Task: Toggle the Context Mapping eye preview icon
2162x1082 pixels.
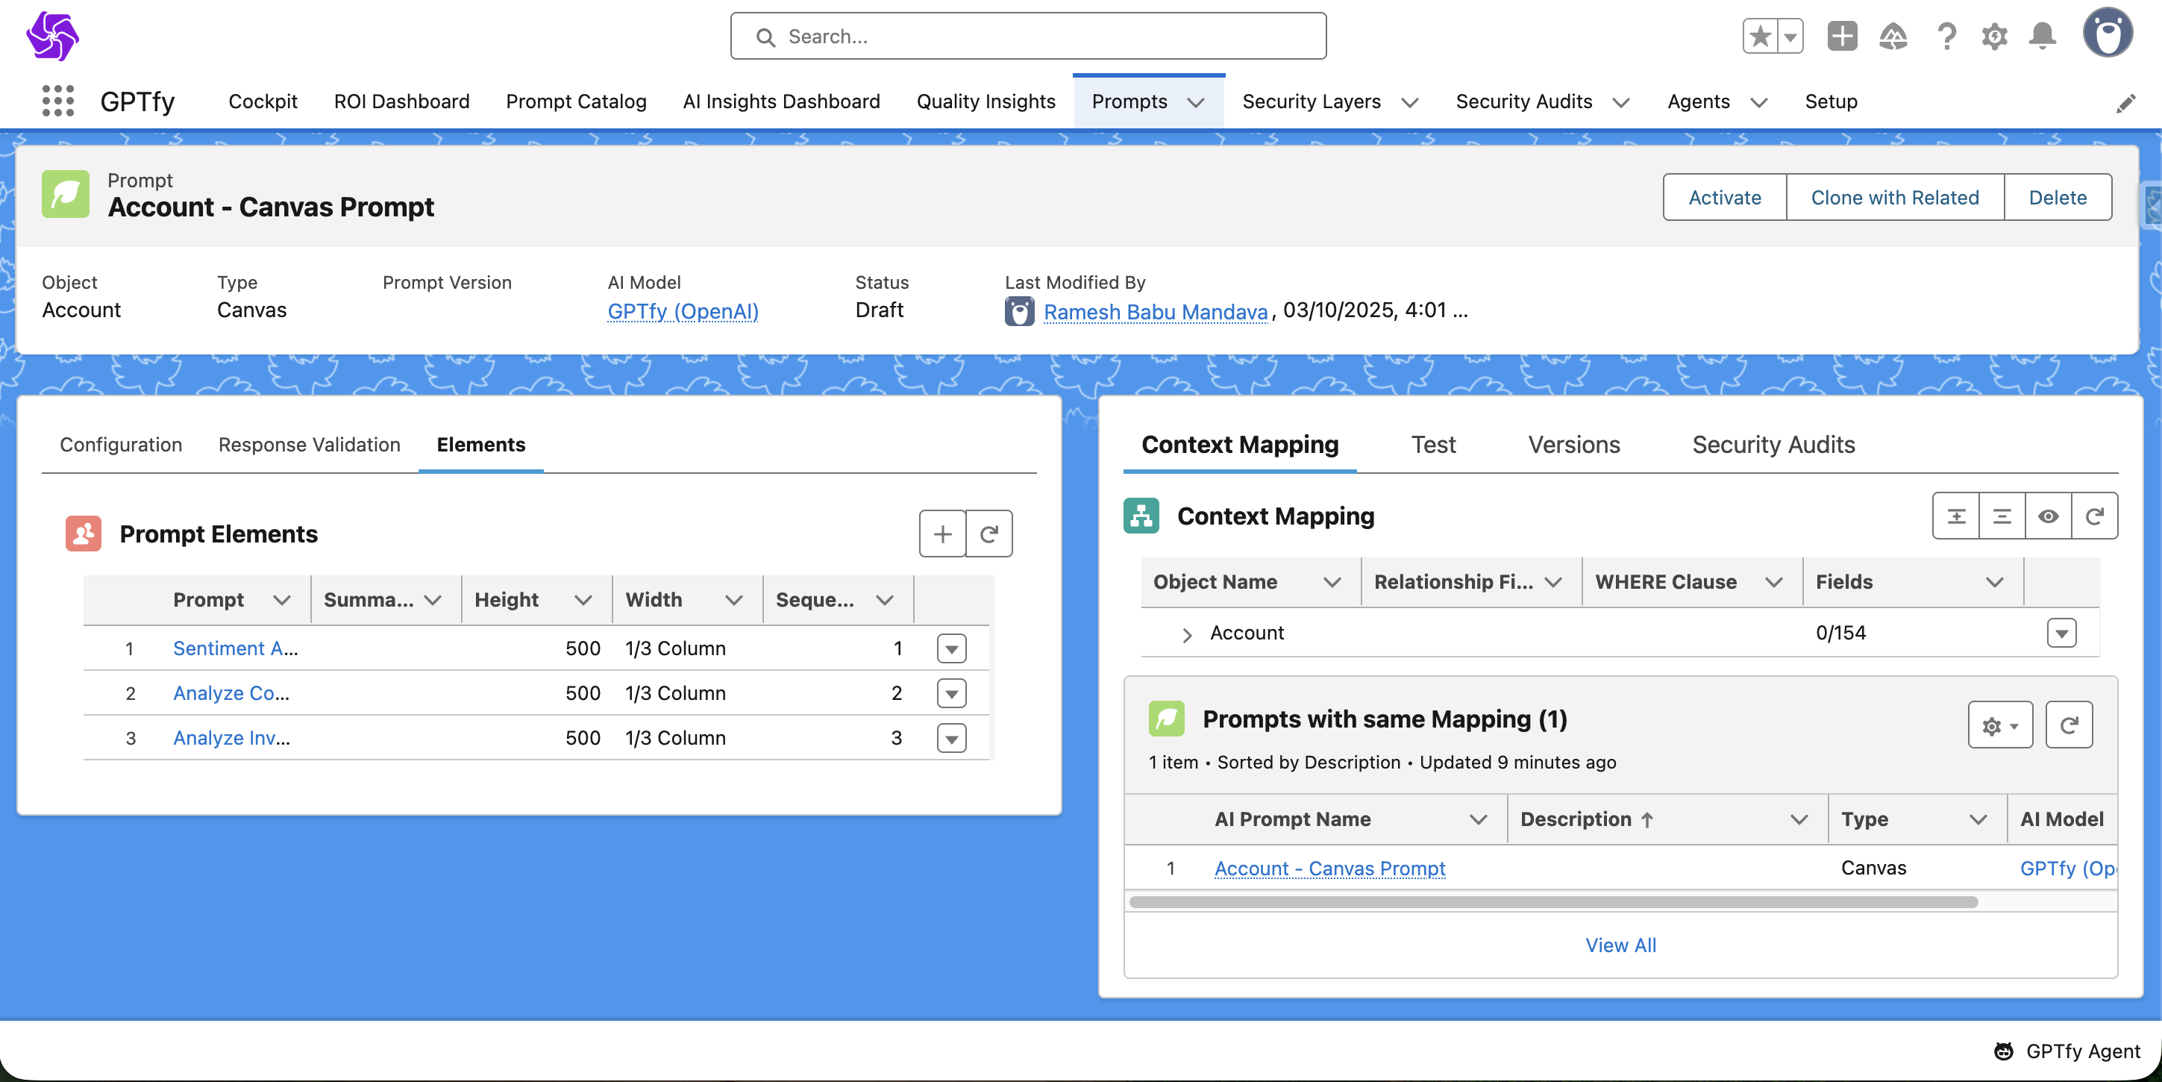Action: [x=2048, y=516]
